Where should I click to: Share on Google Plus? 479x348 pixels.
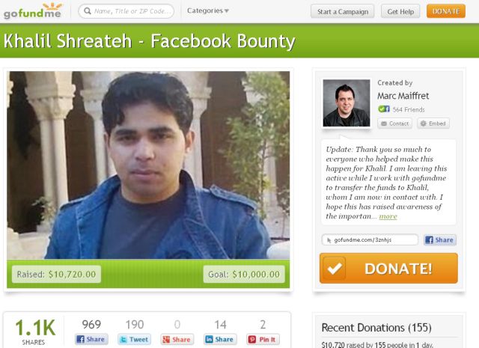point(177,339)
